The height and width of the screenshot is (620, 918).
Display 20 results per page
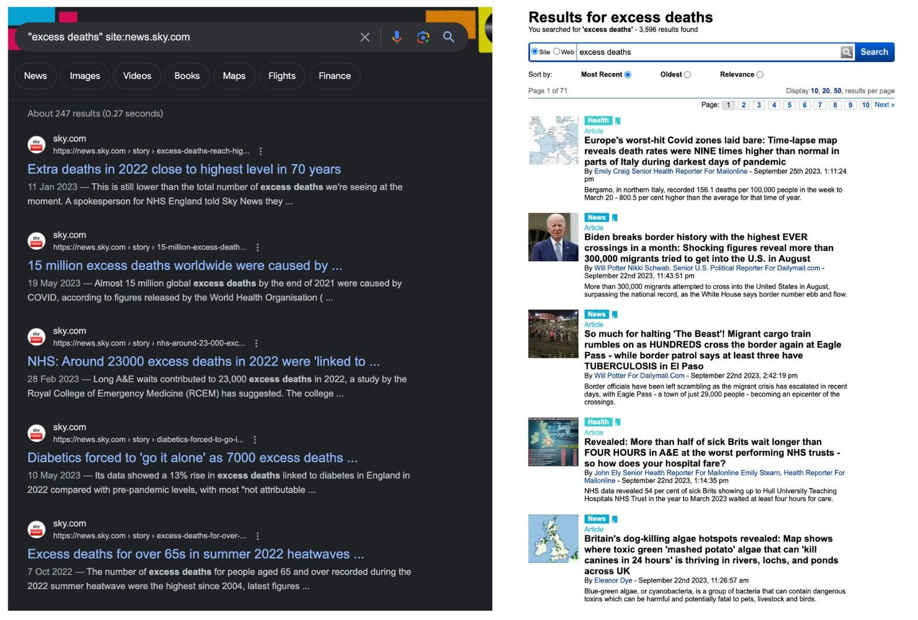click(x=826, y=91)
